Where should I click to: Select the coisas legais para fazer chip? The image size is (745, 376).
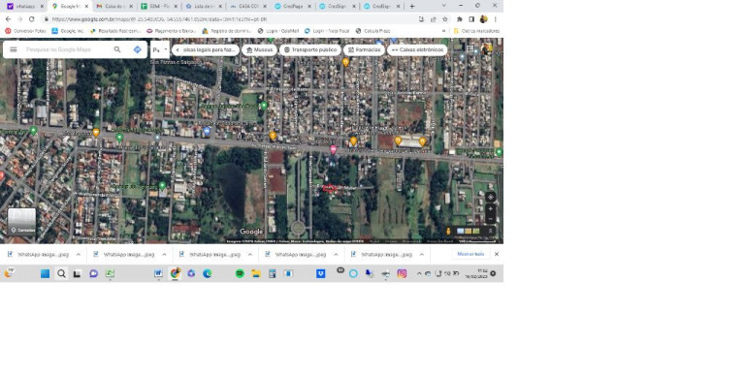[x=206, y=49]
